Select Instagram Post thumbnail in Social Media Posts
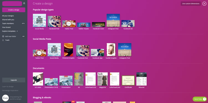This screenshot has height=103, width=208. 125,50
